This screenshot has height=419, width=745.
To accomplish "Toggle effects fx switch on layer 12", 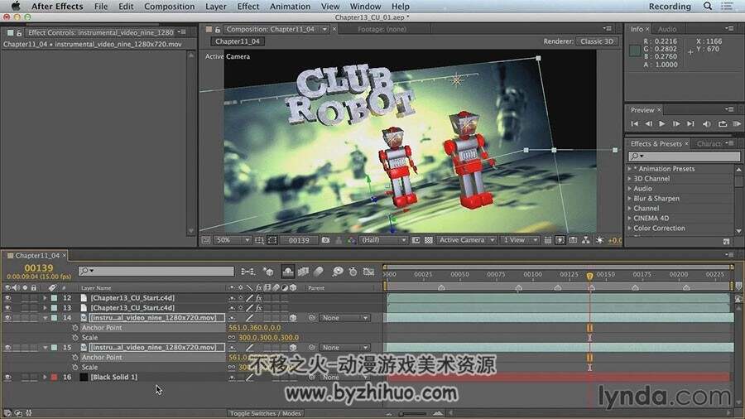I will [x=259, y=298].
